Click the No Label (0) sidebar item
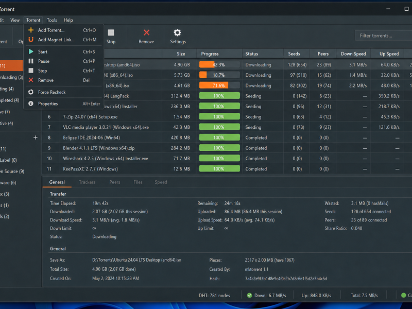This screenshot has width=412, height=309. point(8,160)
